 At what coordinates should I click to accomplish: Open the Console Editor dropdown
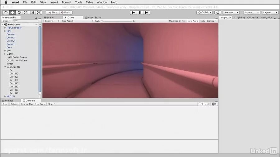(x=51, y=104)
